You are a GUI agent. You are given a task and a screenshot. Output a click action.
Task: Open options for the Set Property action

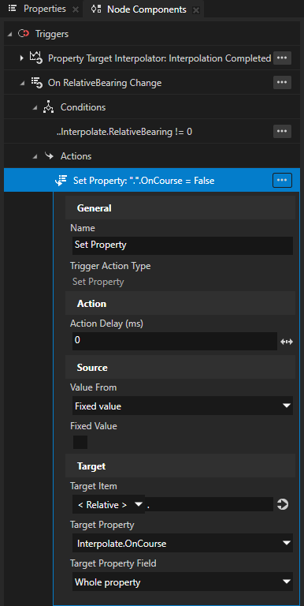(282, 180)
